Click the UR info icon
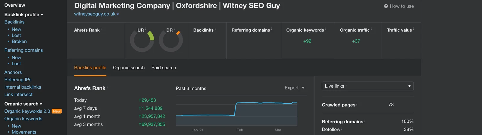This screenshot has width=482, height=135. point(145,29)
